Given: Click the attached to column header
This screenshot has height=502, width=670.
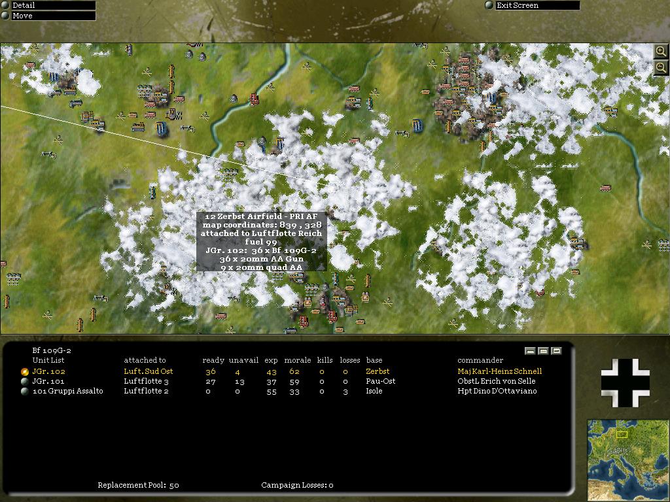Looking at the screenshot, I should (x=145, y=360).
